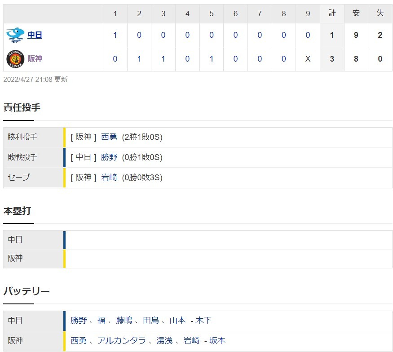
Task: Open 田島 in 中日 battery list
Action: (151, 321)
